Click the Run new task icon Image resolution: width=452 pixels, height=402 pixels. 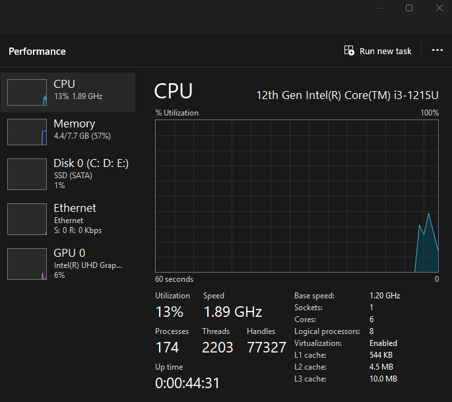pos(349,50)
